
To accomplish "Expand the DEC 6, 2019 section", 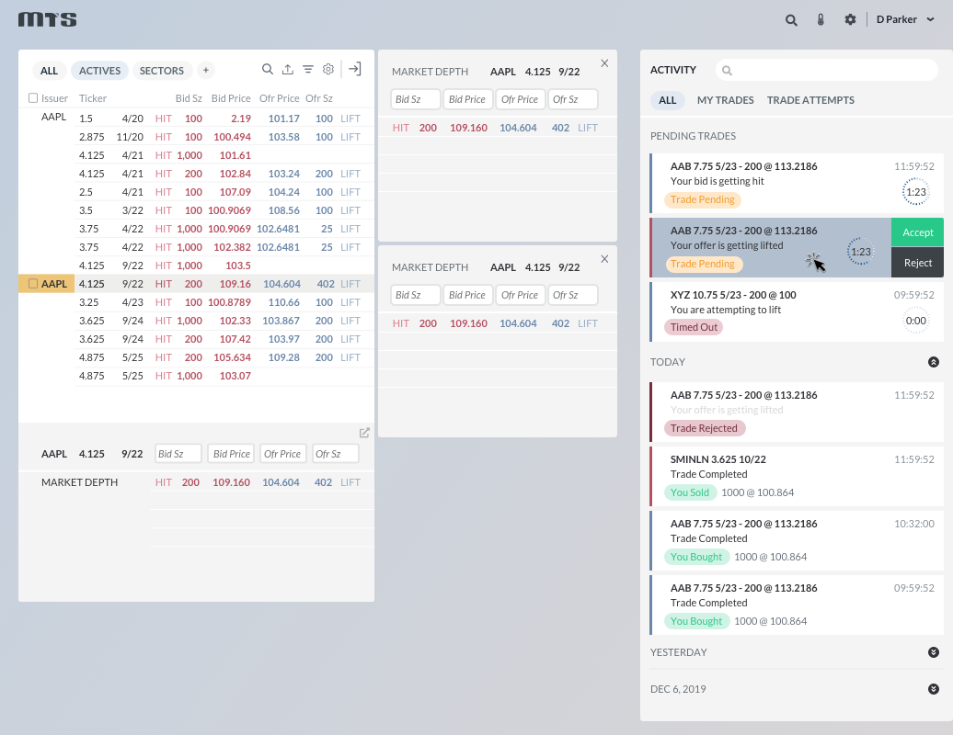I will [934, 689].
